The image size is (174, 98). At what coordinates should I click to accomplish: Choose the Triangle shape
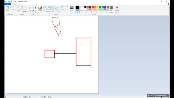point(58,7)
